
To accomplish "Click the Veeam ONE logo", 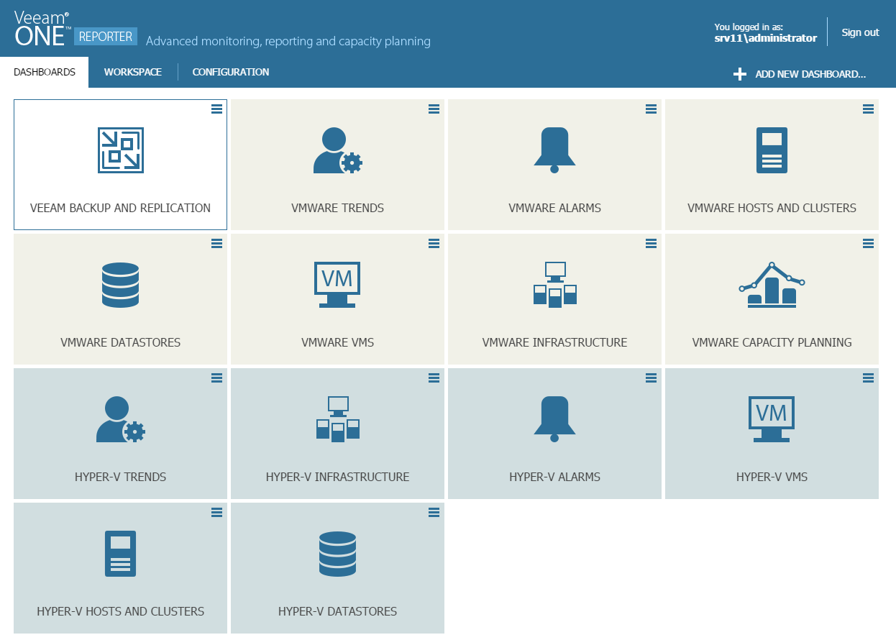I will (x=43, y=29).
